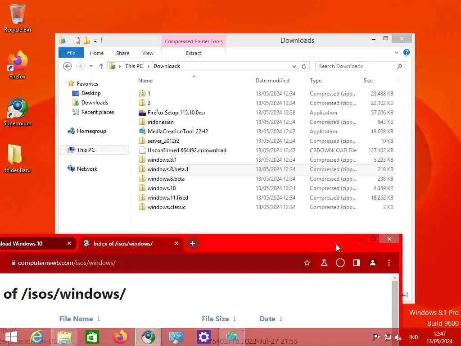Open the recent locations dropdown arrow
The image size is (461, 346).
coord(91,66)
